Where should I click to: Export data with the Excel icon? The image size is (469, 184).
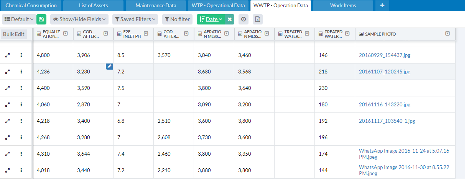[x=258, y=19]
